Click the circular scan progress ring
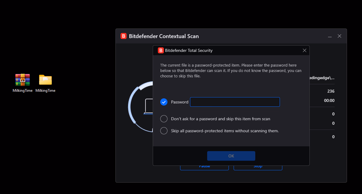The image size is (362, 194). tap(141, 106)
